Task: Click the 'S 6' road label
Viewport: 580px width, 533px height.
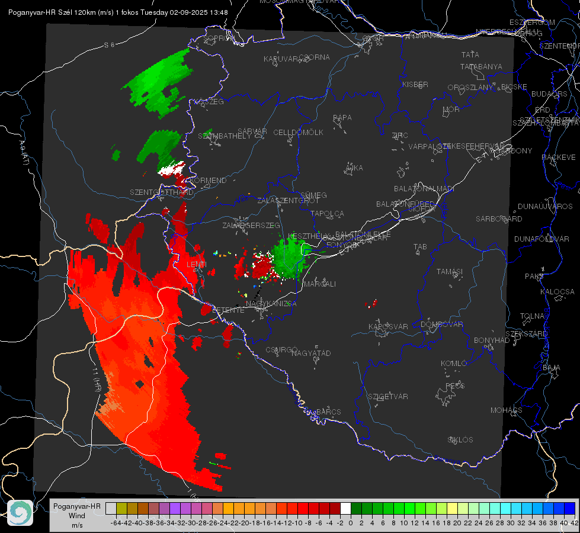Action: pos(109,45)
